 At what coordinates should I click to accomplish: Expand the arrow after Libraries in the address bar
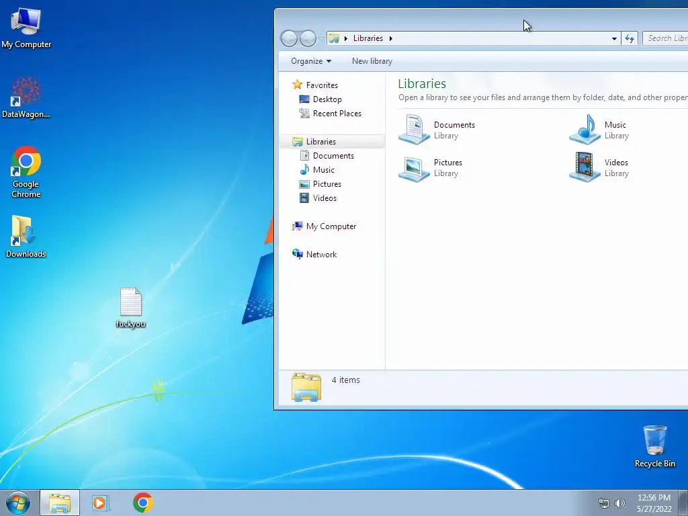tap(390, 38)
